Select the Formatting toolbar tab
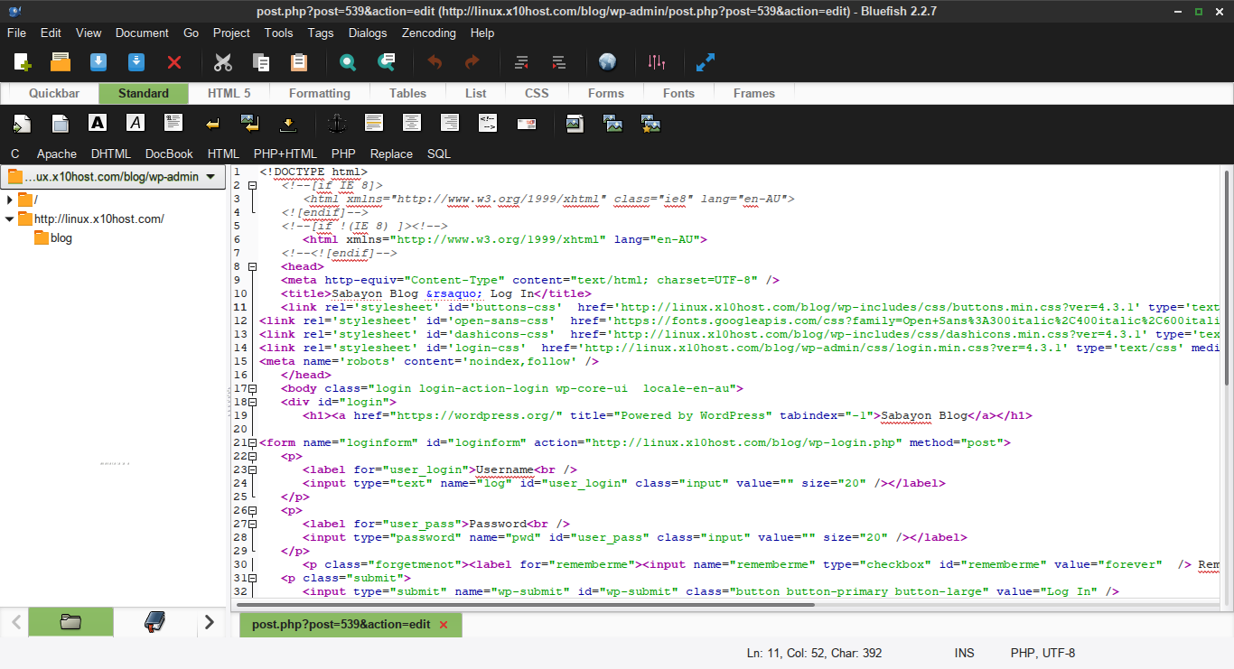This screenshot has width=1234, height=669. coord(320,93)
